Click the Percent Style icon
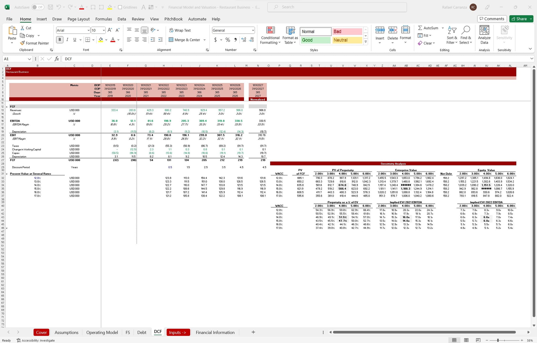 click(x=228, y=40)
